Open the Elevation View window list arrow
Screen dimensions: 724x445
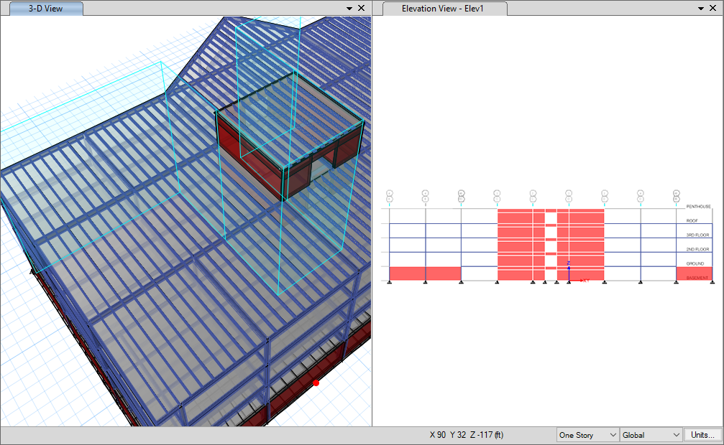pyautogui.click(x=702, y=8)
